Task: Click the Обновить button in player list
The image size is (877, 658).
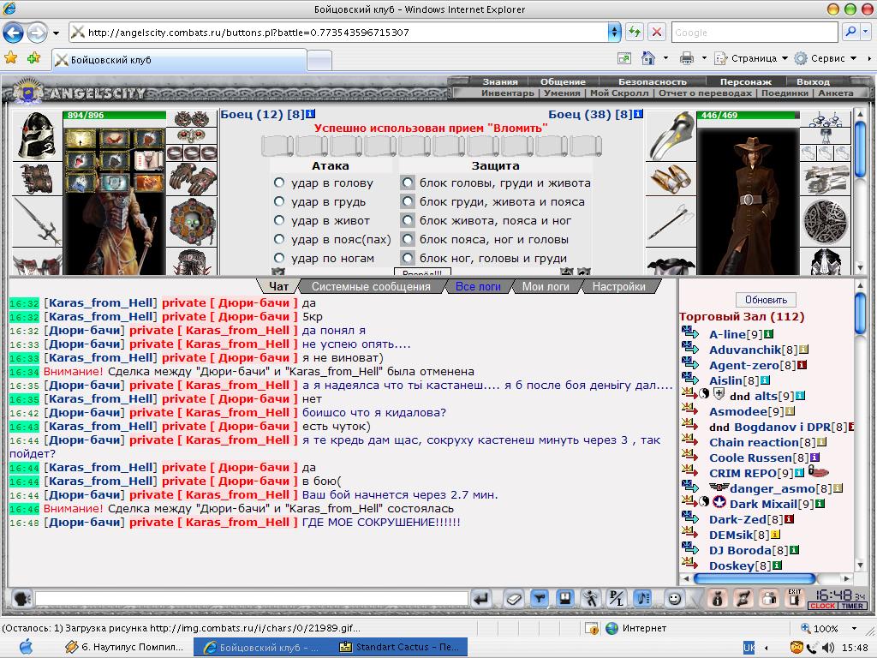Action: click(x=766, y=300)
